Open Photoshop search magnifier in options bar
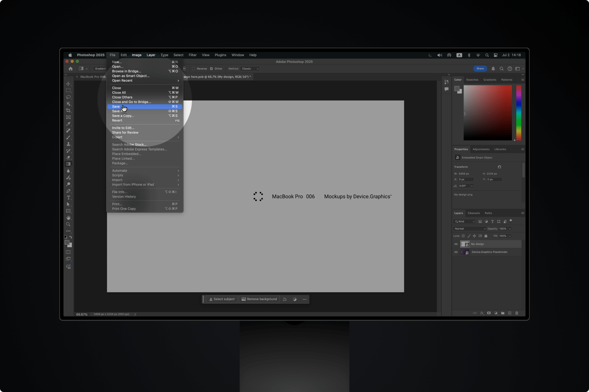 tap(501, 69)
